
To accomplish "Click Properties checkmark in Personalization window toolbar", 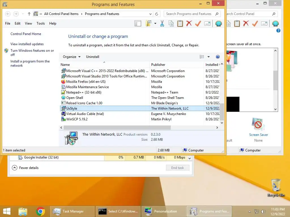I will tap(255, 23).
